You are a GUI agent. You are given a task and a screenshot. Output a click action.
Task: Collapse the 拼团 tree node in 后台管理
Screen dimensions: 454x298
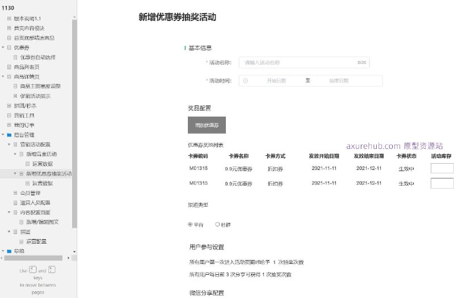9,232
